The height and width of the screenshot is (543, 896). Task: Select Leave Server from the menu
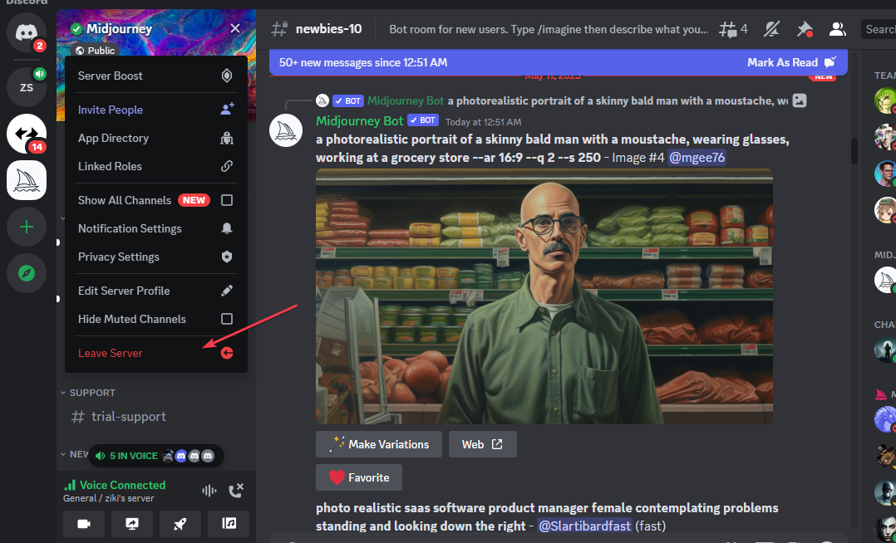[110, 353]
